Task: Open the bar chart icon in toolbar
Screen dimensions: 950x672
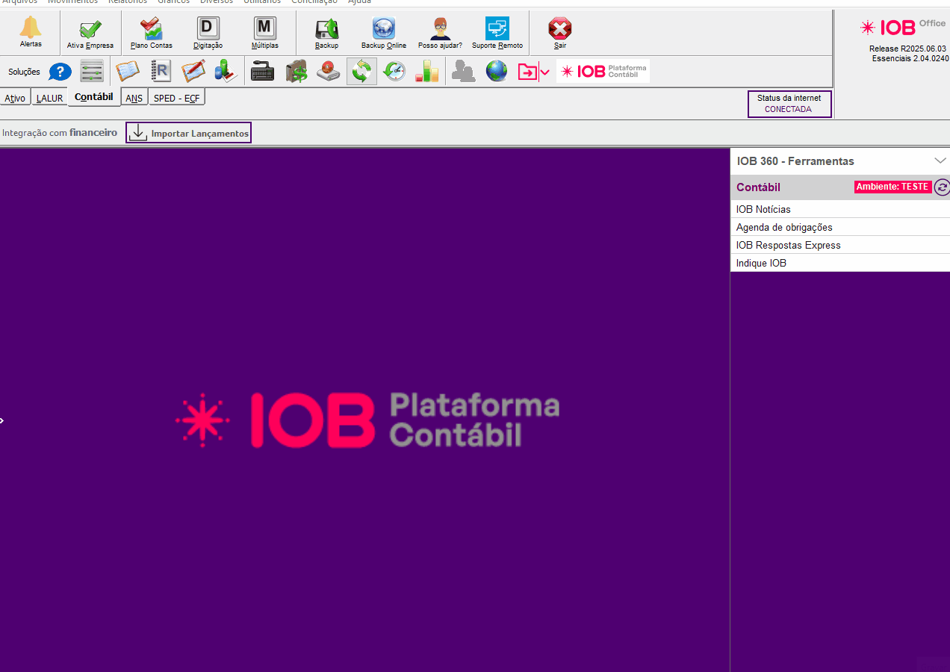Action: pos(426,72)
